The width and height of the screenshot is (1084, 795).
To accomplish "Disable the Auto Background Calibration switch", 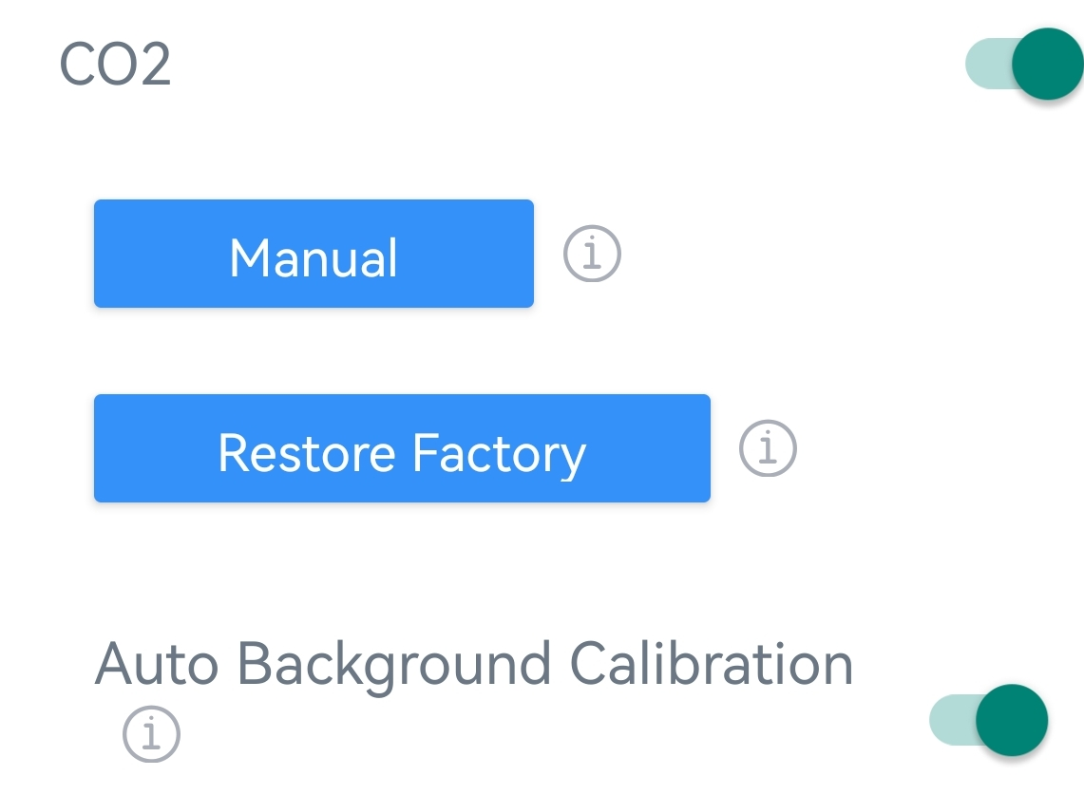I will (988, 720).
